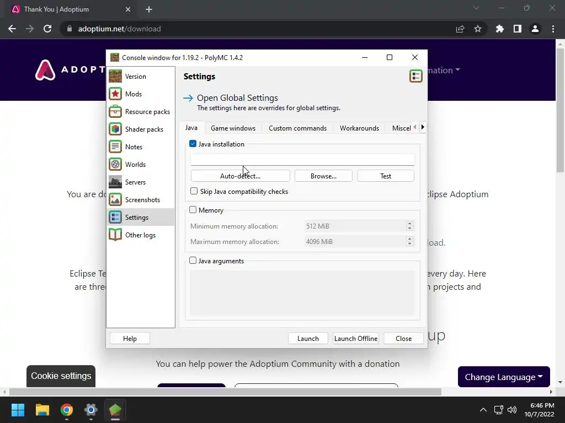Viewport: 565px width, 423px height.
Task: Open the Mods page icon
Action: [x=115, y=94]
